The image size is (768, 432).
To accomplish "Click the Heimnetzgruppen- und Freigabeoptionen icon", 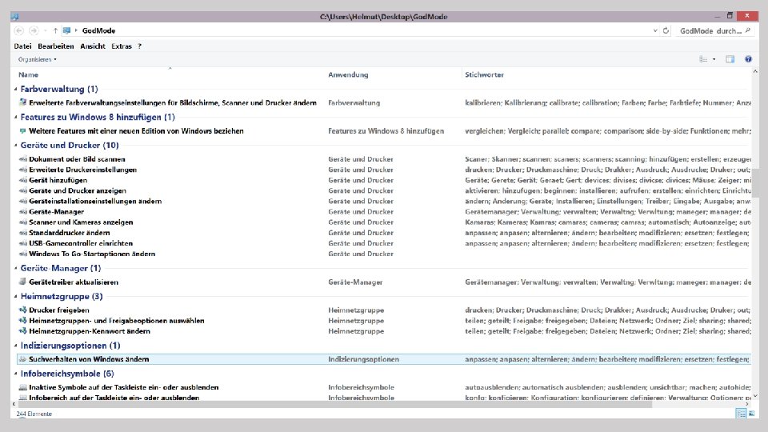I will (x=22, y=320).
